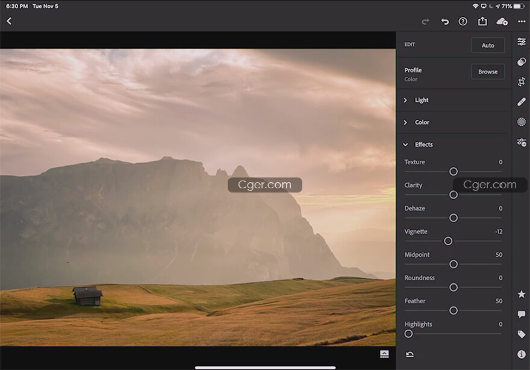Open the comments speech bubble icon
Screen dimensions: 530x370
click(x=522, y=314)
